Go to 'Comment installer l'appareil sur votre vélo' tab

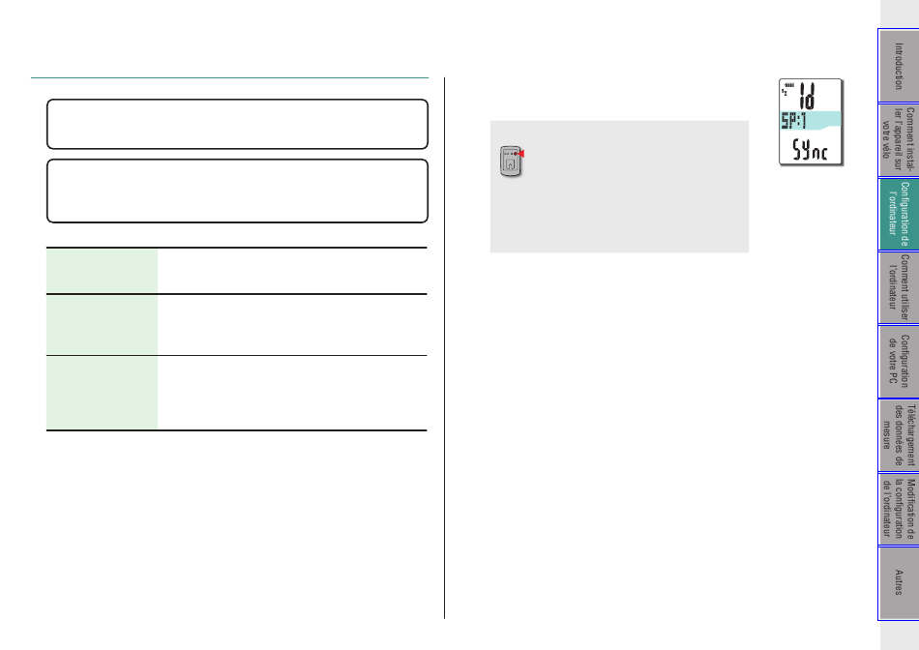pos(899,140)
